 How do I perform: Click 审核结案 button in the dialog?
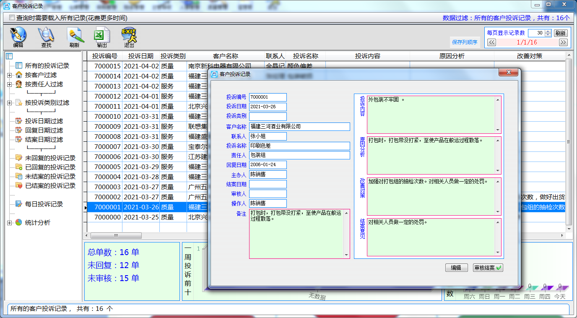pyautogui.click(x=488, y=268)
